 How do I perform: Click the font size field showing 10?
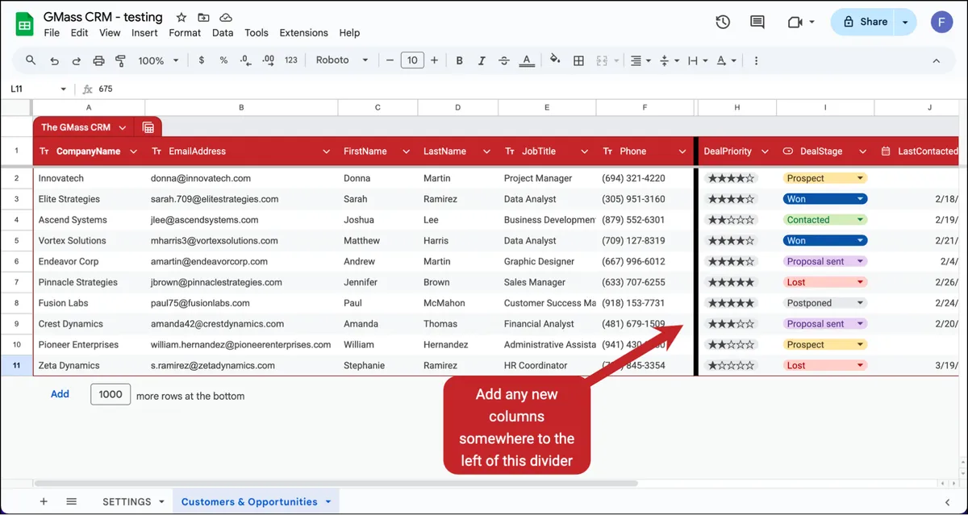tap(412, 60)
